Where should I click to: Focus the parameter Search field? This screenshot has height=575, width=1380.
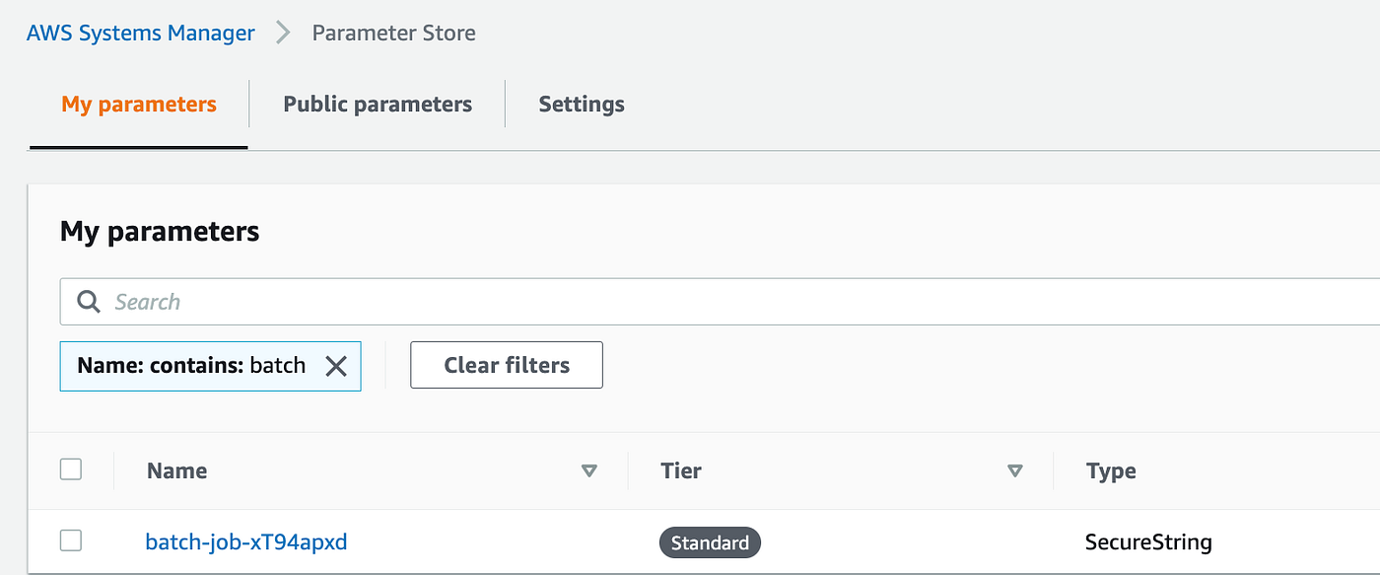(x=720, y=302)
